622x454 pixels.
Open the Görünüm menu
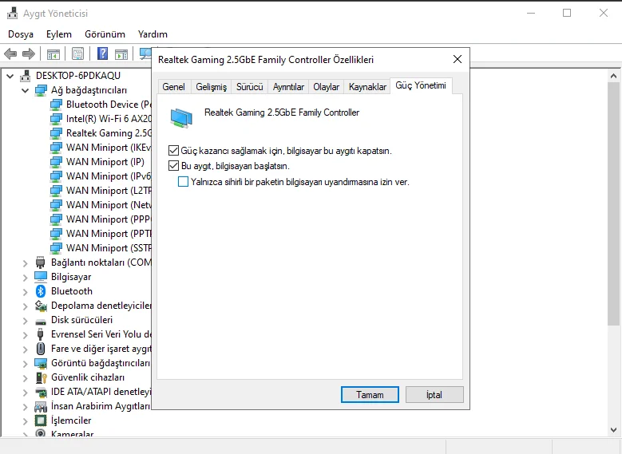click(x=105, y=34)
